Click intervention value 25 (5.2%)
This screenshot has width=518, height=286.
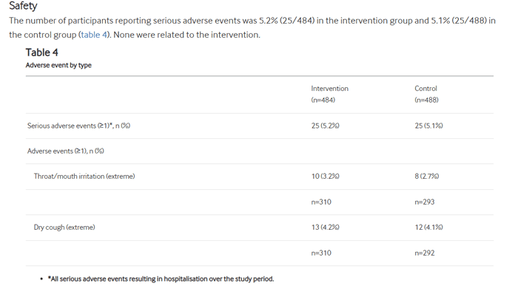[325, 126]
